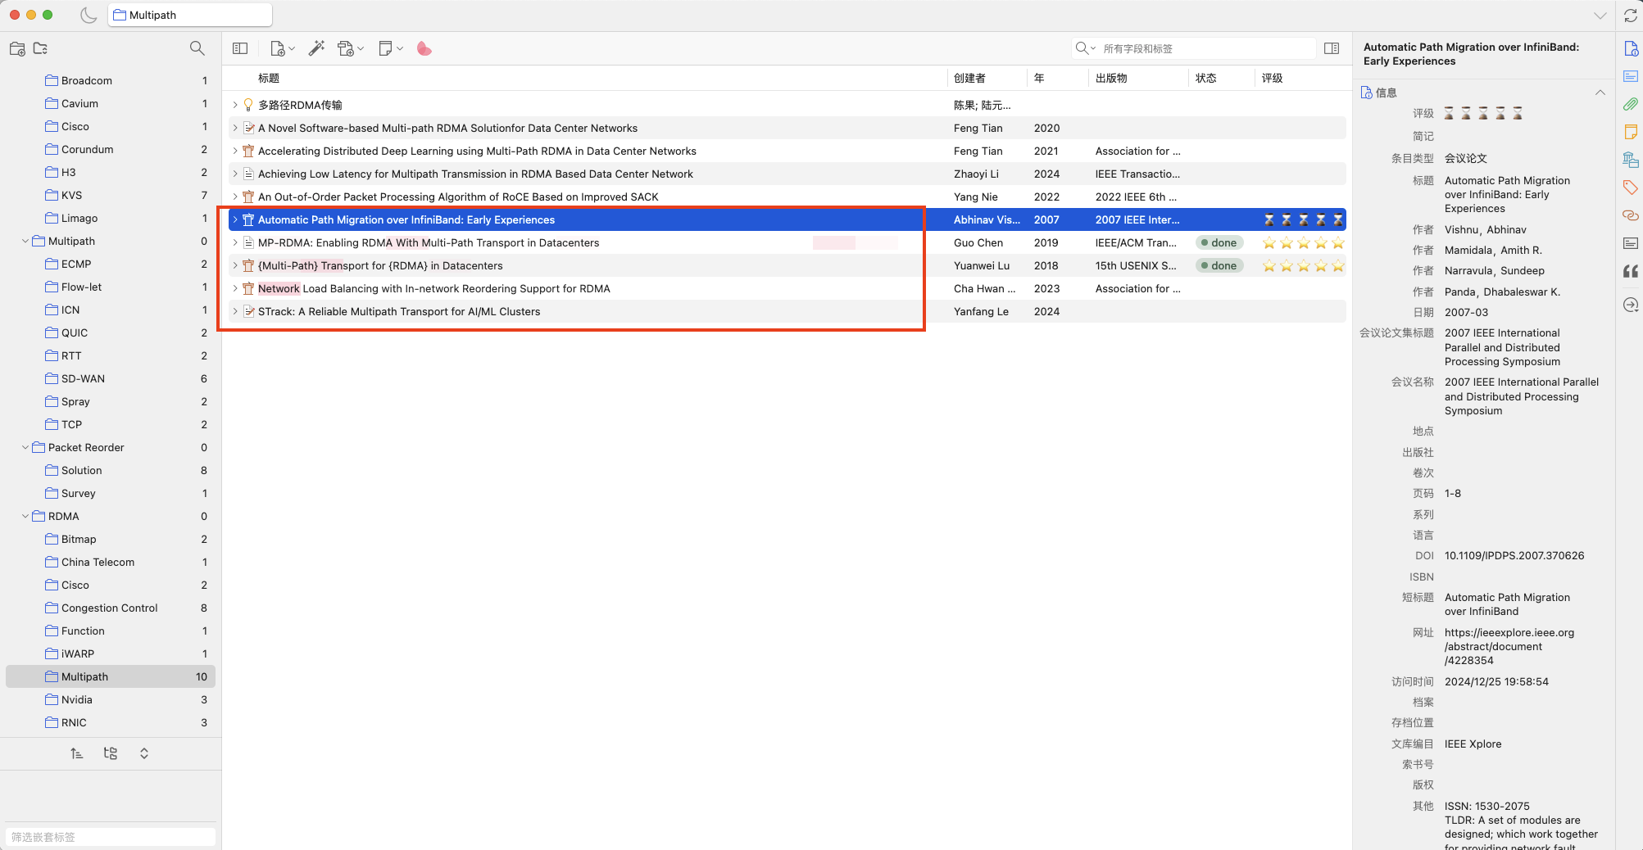Viewport: 1643px width, 850px height.
Task: Click the DOI value 10.1109/IPDPS.2007.370626
Action: point(1514,555)
